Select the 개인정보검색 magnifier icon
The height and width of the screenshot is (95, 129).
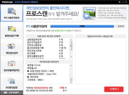pyautogui.click(x=11, y=46)
